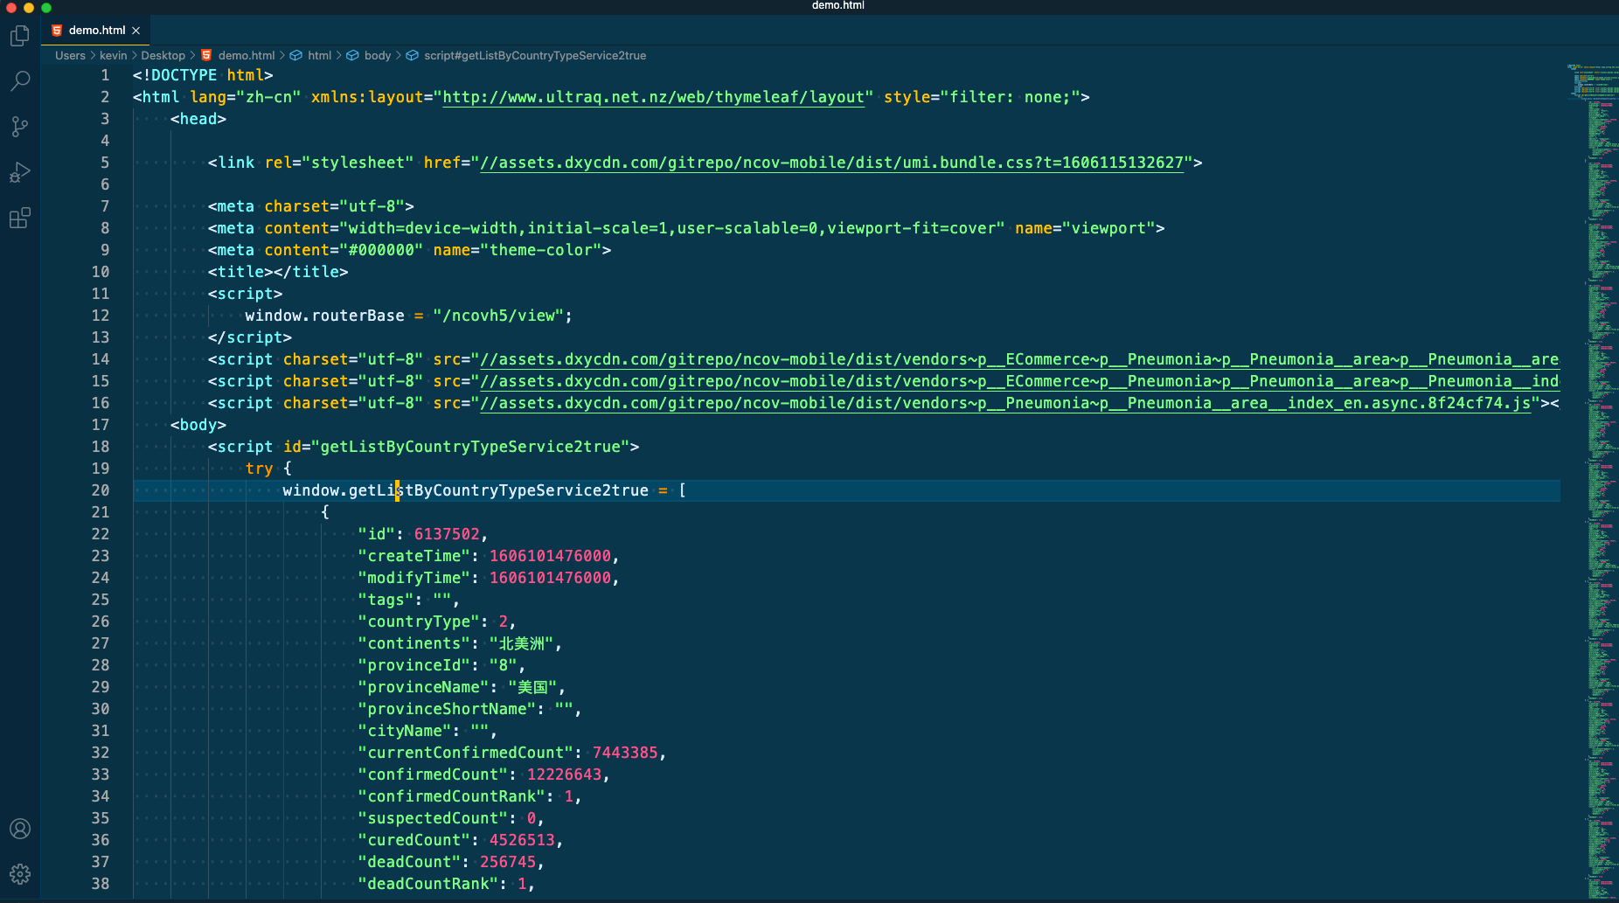This screenshot has height=903, width=1619.
Task: Click the "deadCount" key on line 37
Action: coord(410,862)
